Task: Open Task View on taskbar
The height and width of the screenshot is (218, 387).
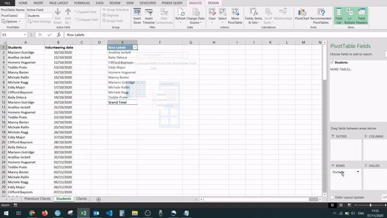Action: click(x=19, y=213)
